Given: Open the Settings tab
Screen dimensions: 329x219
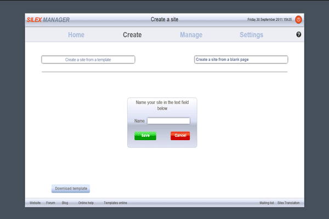Looking at the screenshot, I should coord(251,35).
